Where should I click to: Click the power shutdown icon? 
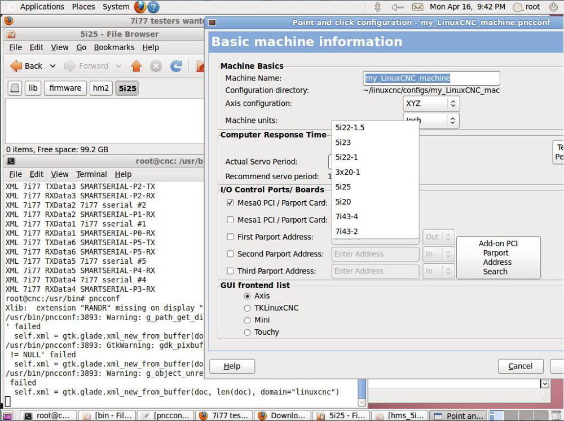[554, 7]
